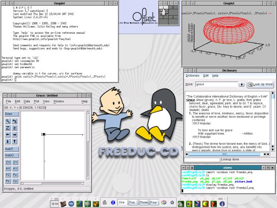The image size is (277, 208).
Task: Open the yellow Pac-Man game icon
Action: coord(206,204)
